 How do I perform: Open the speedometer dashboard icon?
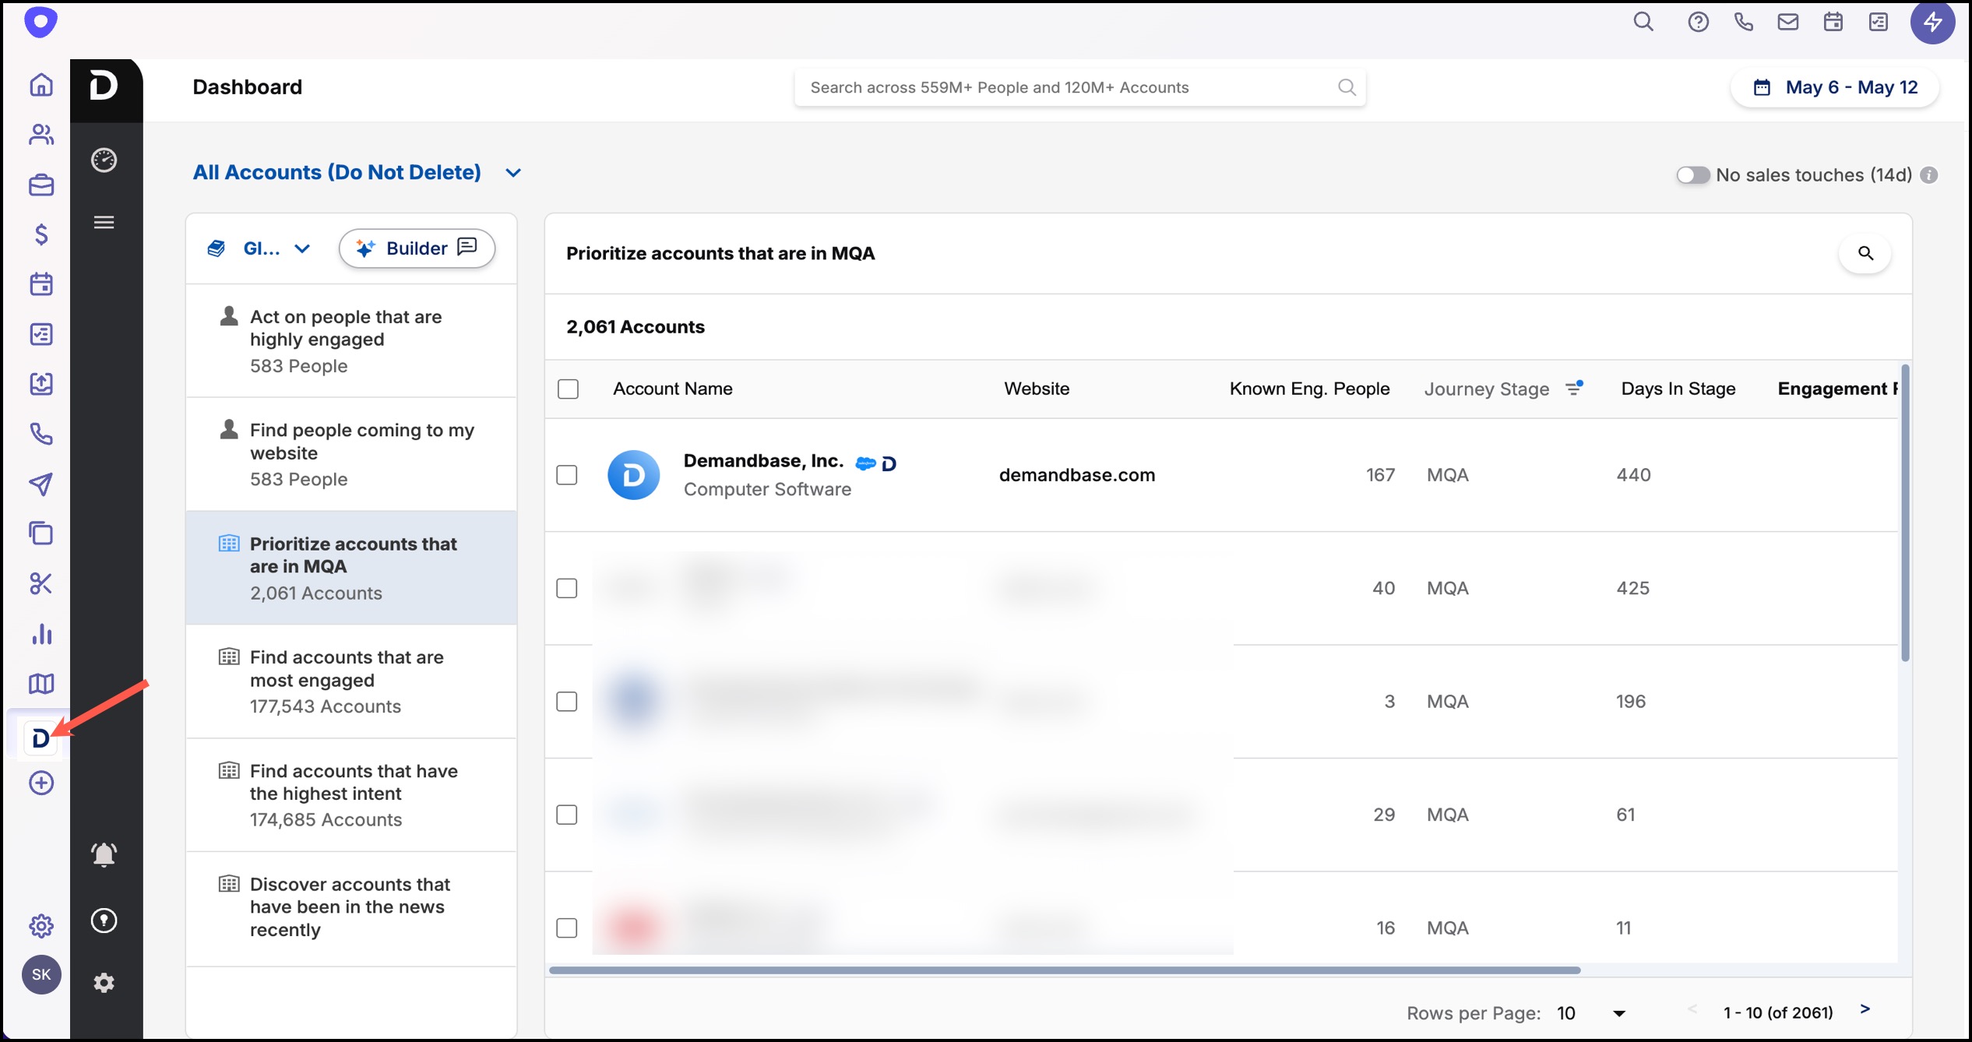pyautogui.click(x=104, y=160)
